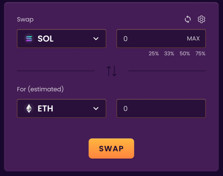Flip tokens with the up-down arrows icon

click(112, 71)
